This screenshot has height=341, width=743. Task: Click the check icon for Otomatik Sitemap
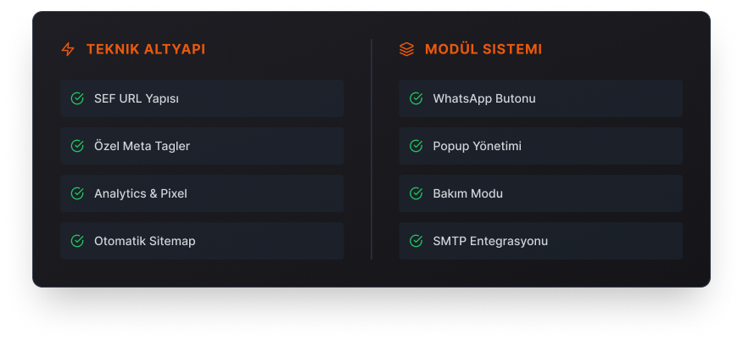click(77, 241)
